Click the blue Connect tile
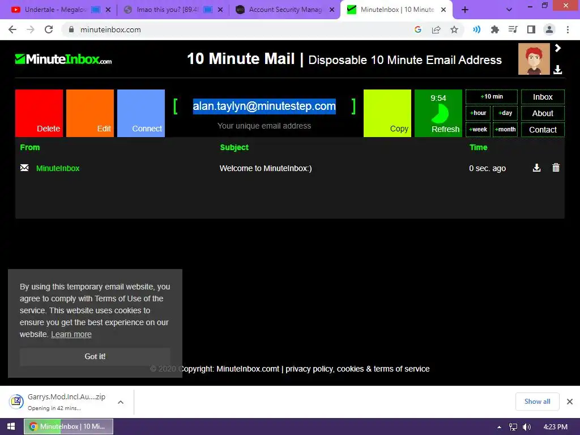This screenshot has width=580, height=435. [141, 113]
